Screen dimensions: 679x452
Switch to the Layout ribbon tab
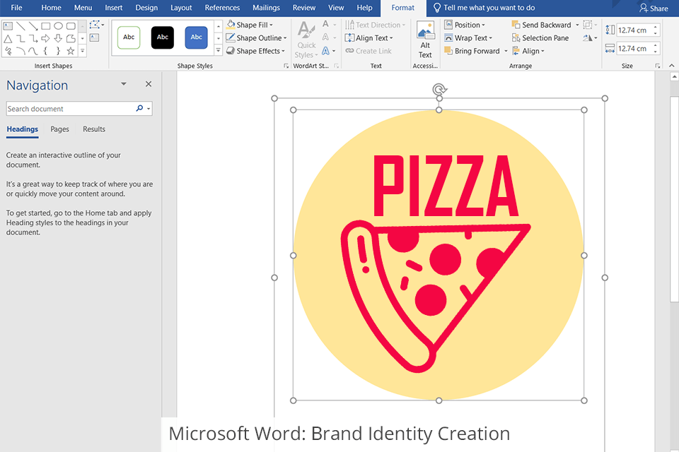[181, 8]
